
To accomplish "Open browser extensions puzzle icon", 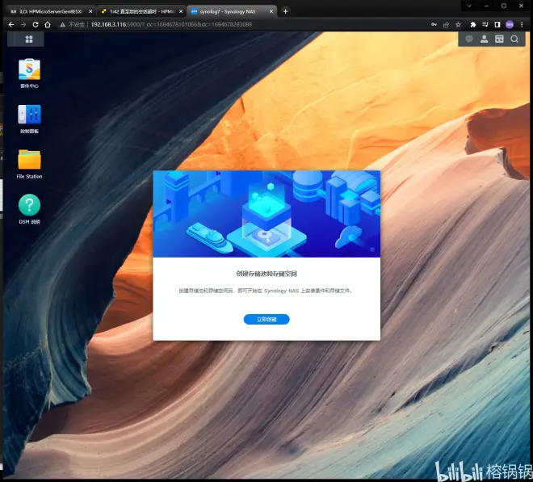I will click(x=472, y=24).
